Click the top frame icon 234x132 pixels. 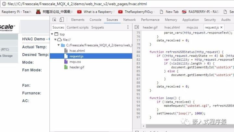tap(57, 34)
